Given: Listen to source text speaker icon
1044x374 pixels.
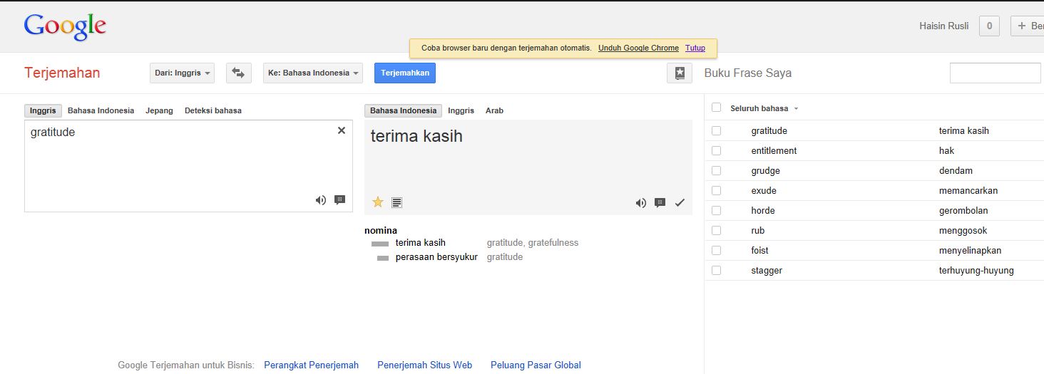Looking at the screenshot, I should [x=321, y=200].
